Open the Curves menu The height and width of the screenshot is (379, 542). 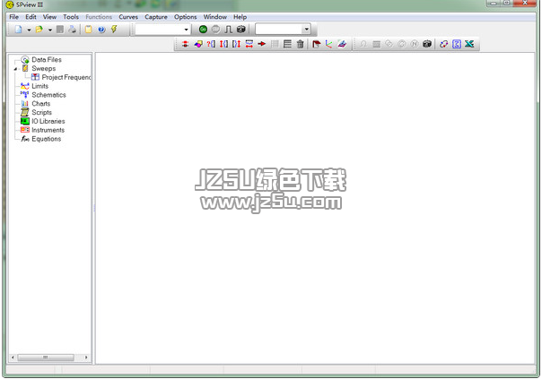click(x=128, y=17)
